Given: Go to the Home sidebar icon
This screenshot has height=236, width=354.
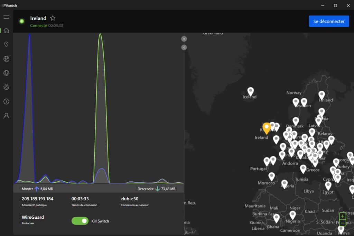Looking at the screenshot, I should coord(6,30).
